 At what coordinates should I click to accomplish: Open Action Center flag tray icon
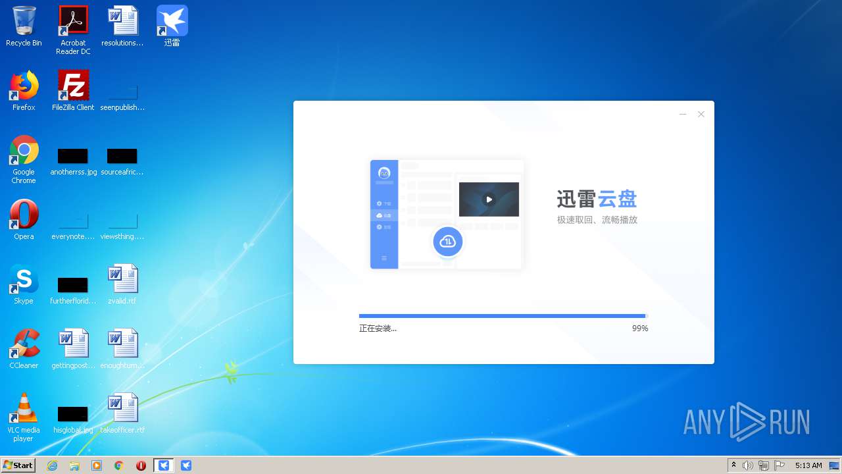click(x=780, y=465)
